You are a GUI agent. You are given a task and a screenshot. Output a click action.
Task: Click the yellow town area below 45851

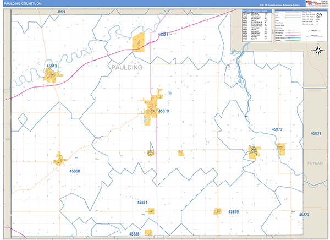(151, 211)
